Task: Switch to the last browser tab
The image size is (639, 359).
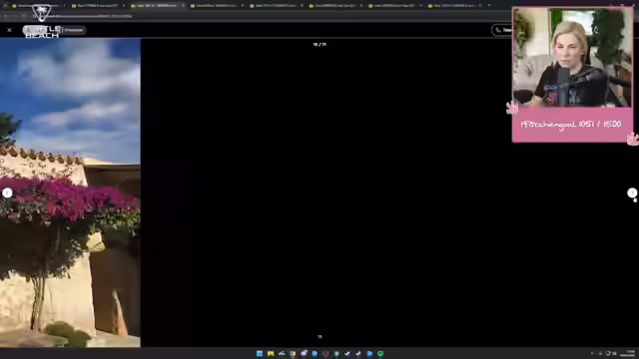Action: click(x=454, y=6)
